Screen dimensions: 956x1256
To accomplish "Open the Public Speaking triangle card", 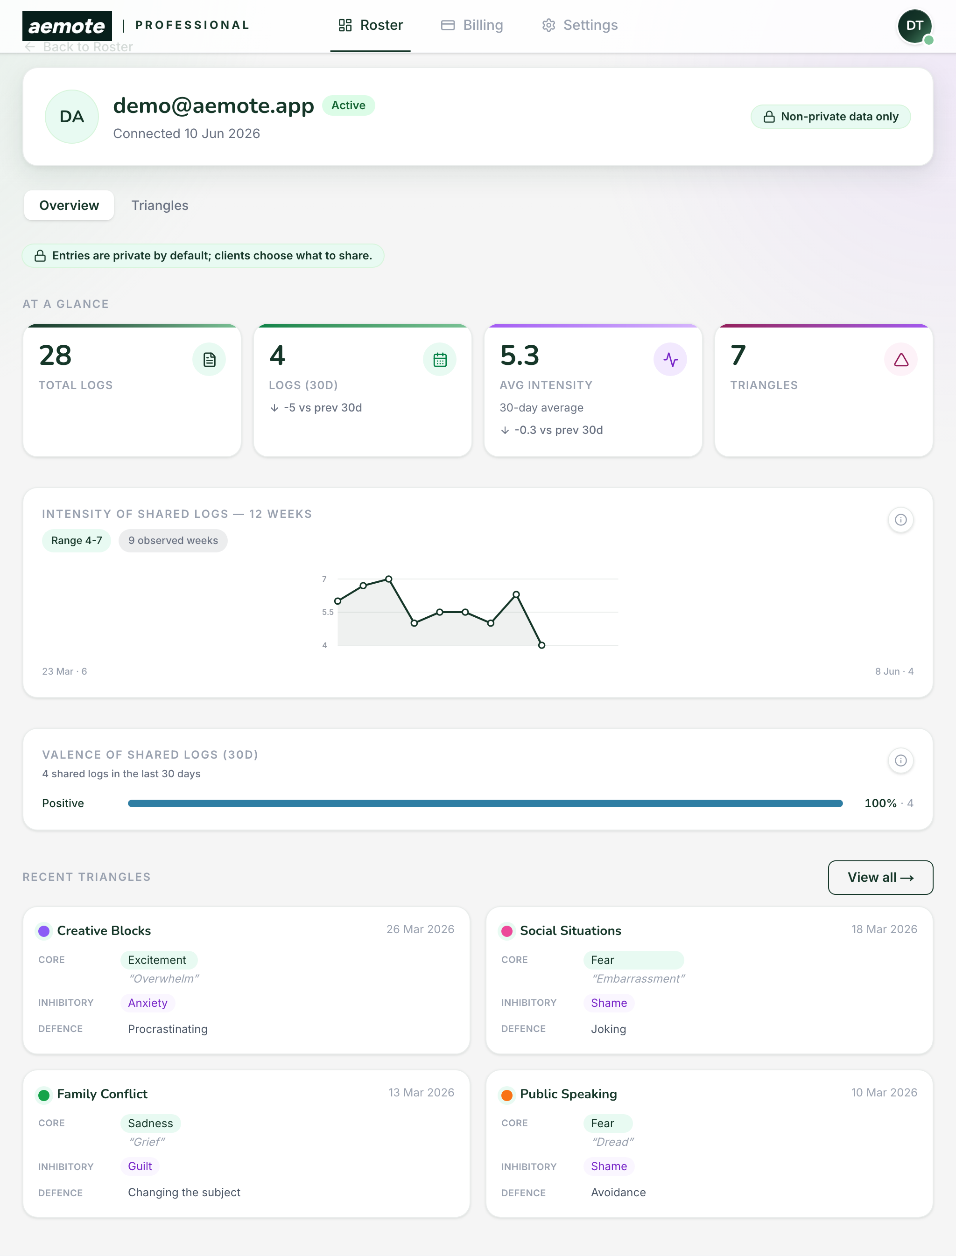I will coord(709,1144).
